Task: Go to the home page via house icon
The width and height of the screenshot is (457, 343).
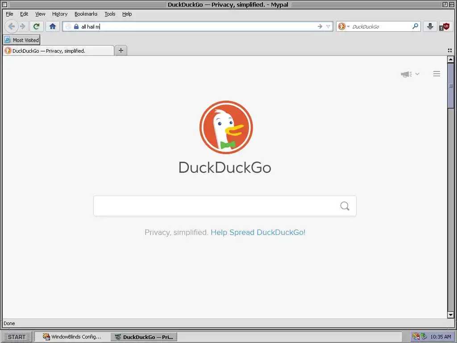Action: tap(53, 26)
